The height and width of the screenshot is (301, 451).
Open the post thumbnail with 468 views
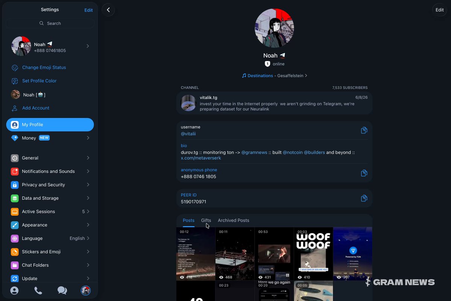tap(235, 254)
